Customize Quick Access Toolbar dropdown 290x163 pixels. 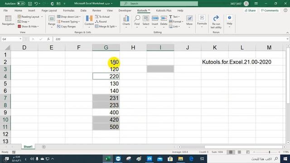(64, 4)
